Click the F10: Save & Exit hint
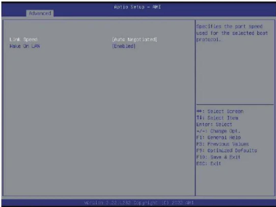Viewport: 276px width, 207px height. (x=218, y=157)
